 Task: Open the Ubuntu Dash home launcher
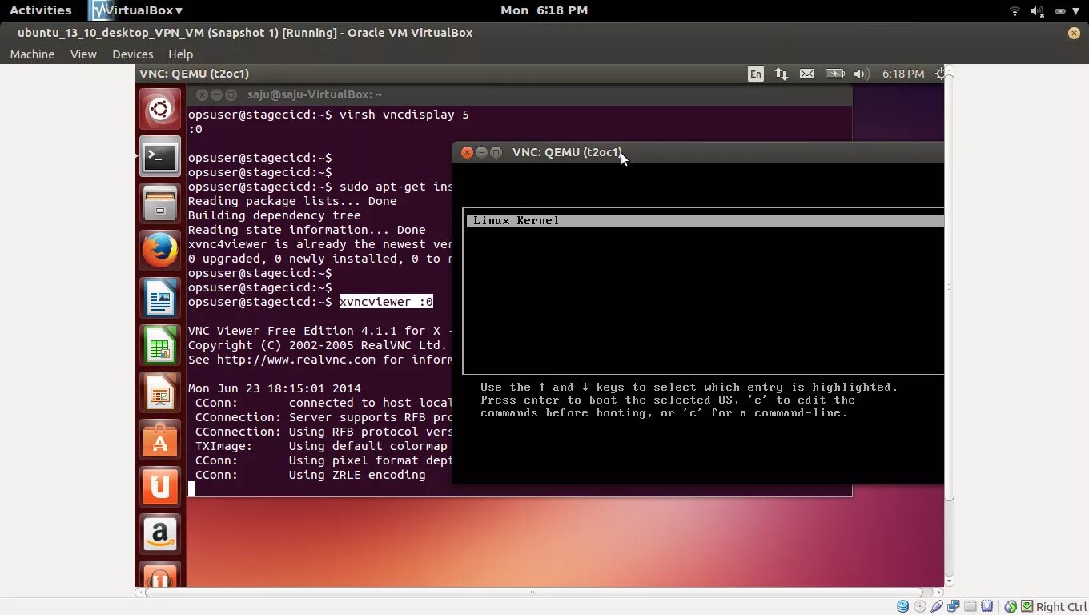160,109
